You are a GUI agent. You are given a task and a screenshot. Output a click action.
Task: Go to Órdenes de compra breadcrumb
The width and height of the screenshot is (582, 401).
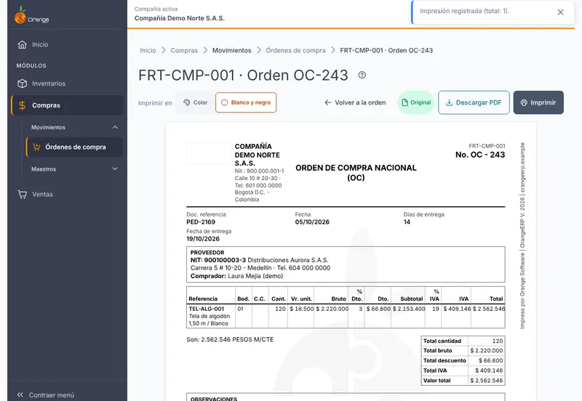click(295, 50)
